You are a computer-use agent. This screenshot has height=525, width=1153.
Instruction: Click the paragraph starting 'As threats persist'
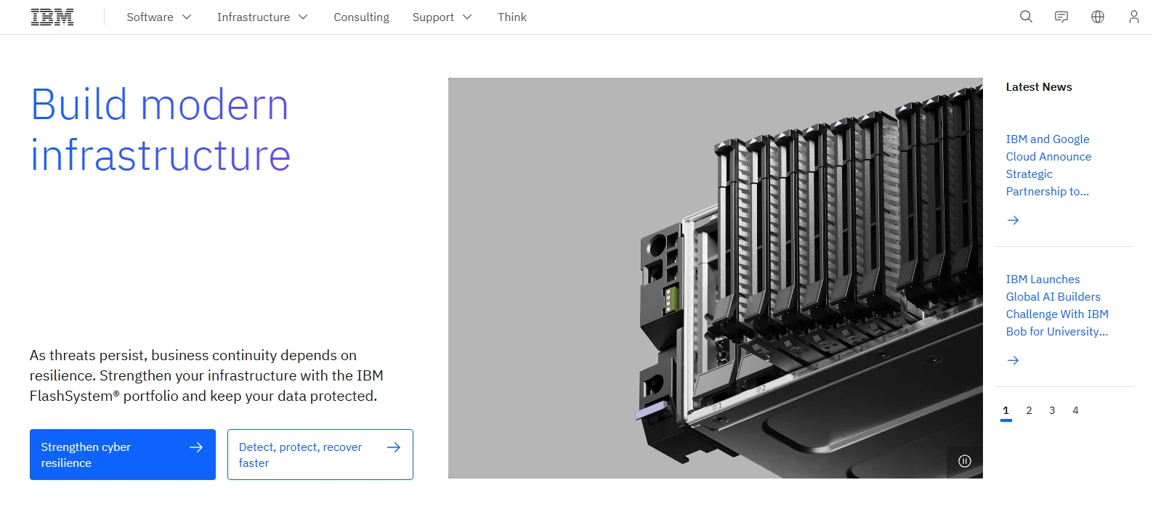click(x=206, y=375)
